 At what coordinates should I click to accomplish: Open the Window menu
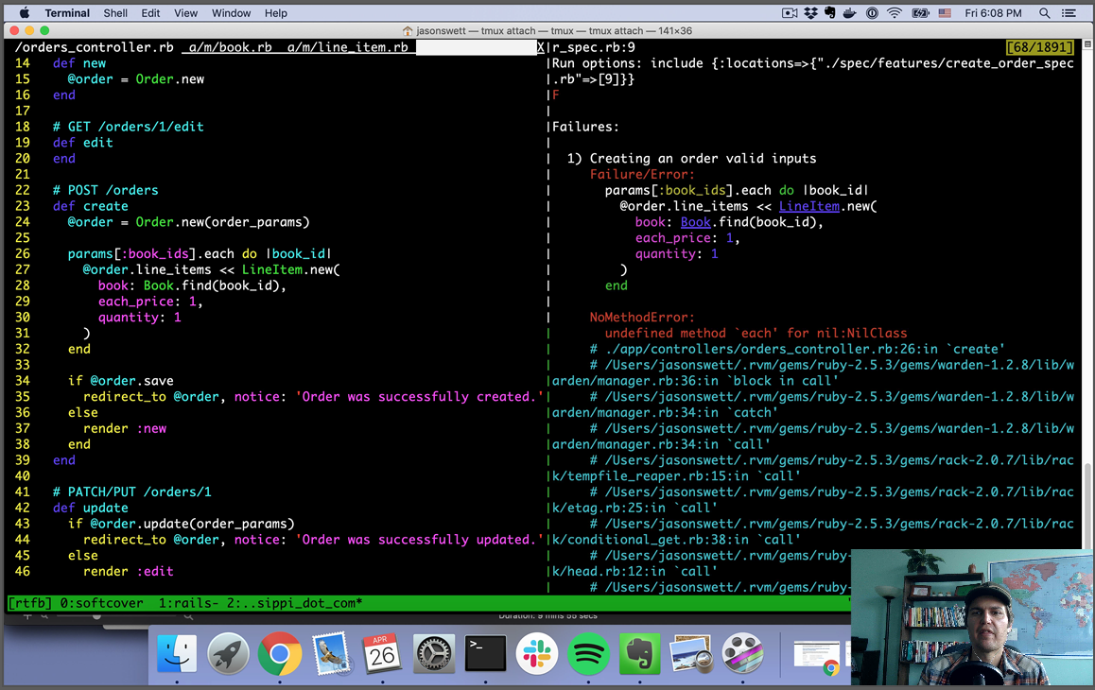231,12
